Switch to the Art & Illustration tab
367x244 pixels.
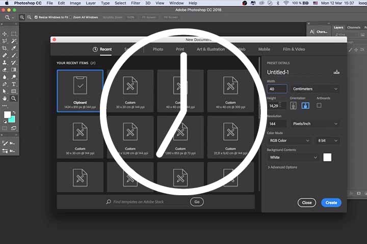(211, 49)
